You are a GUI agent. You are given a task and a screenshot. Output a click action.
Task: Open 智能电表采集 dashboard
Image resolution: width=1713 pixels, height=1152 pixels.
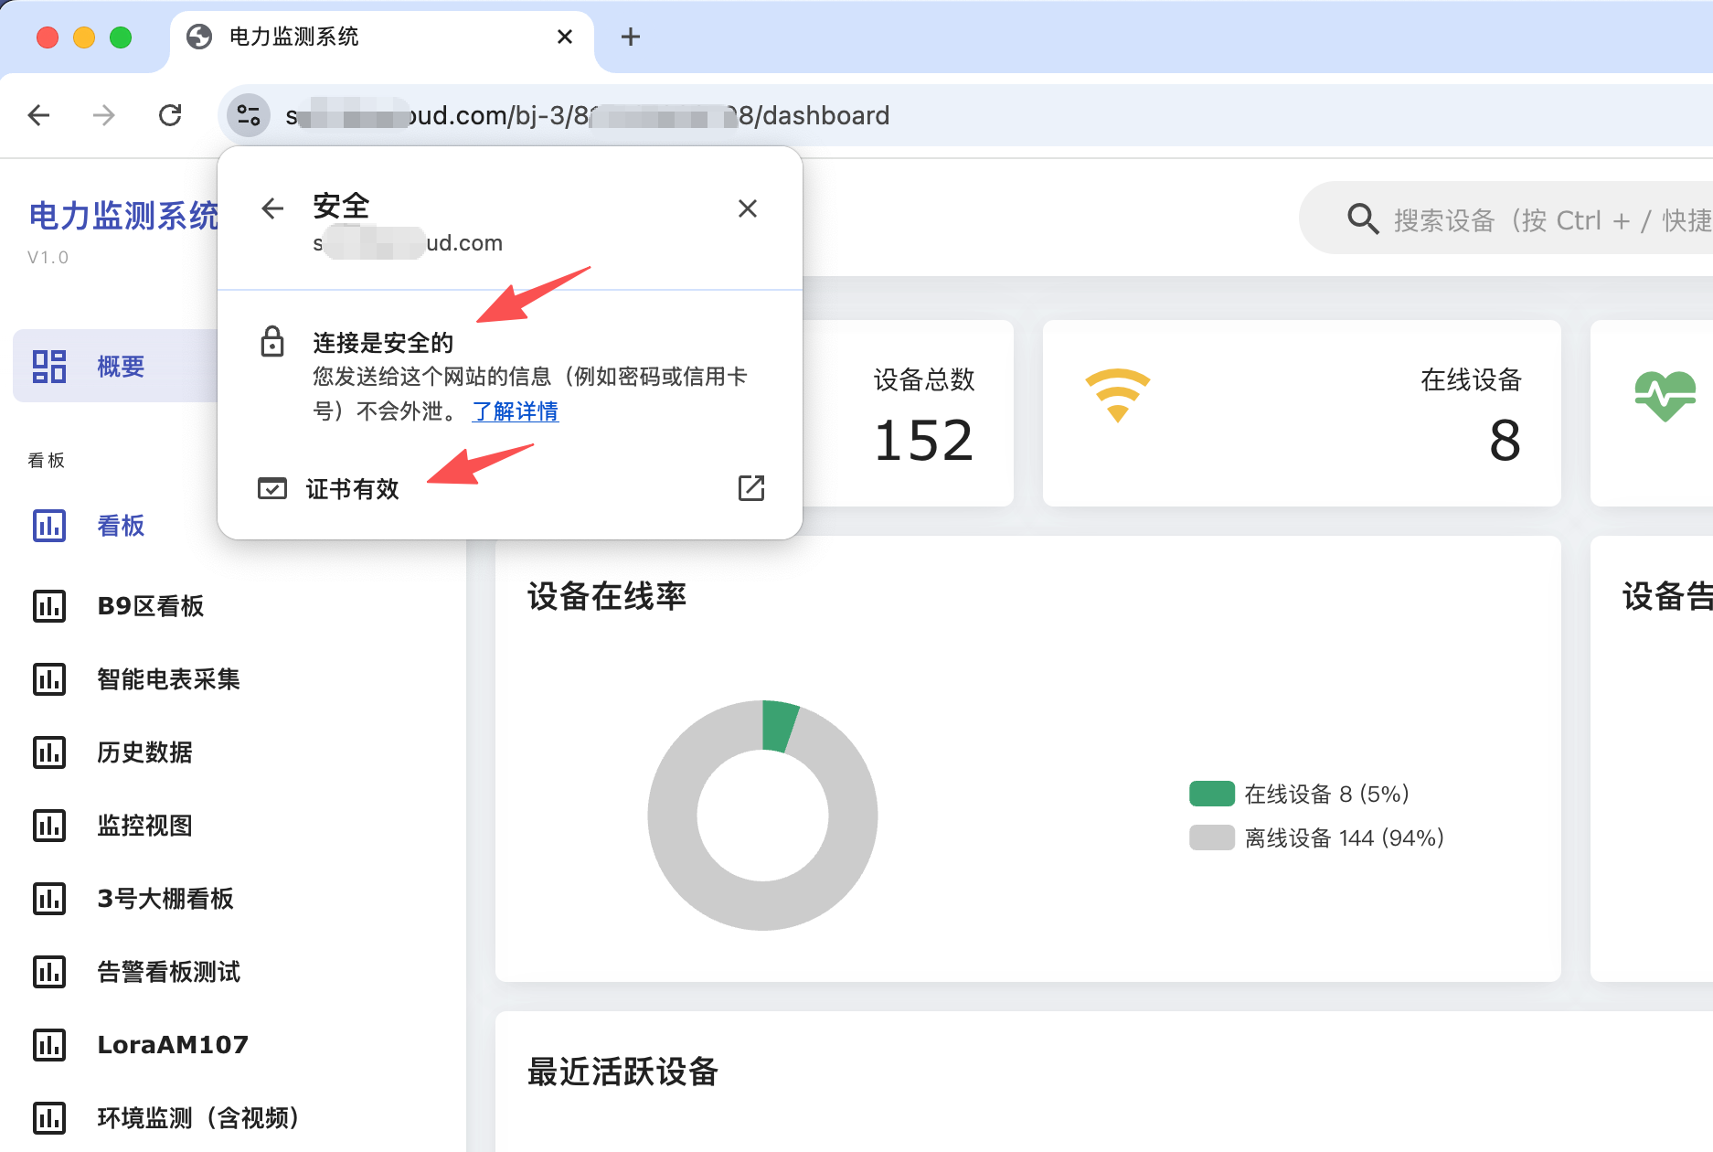168,679
